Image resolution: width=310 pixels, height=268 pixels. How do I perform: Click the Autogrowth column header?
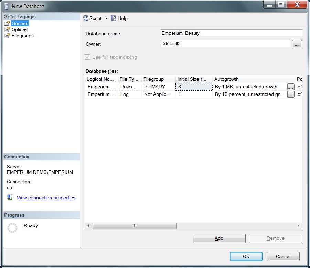click(253, 79)
